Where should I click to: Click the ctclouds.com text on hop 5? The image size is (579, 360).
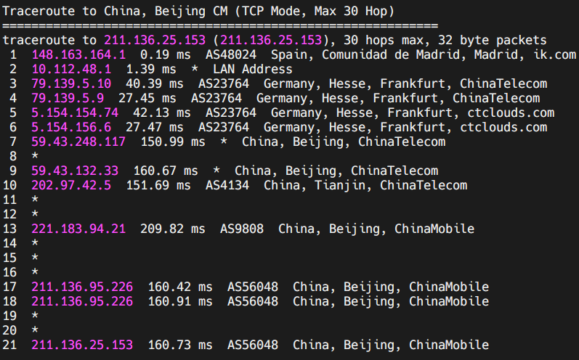(x=511, y=112)
